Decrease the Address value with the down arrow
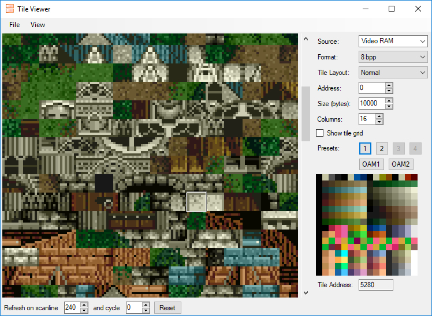Screen dimensions: 432x316 tap(389, 91)
